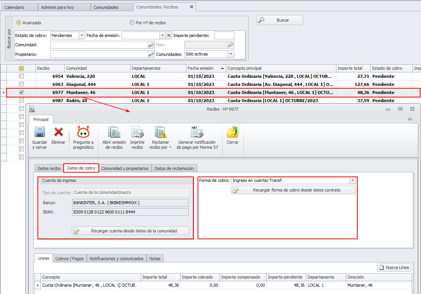Click Imprimir recibo printer icon
This screenshot has height=294, width=421.
coord(137,132)
